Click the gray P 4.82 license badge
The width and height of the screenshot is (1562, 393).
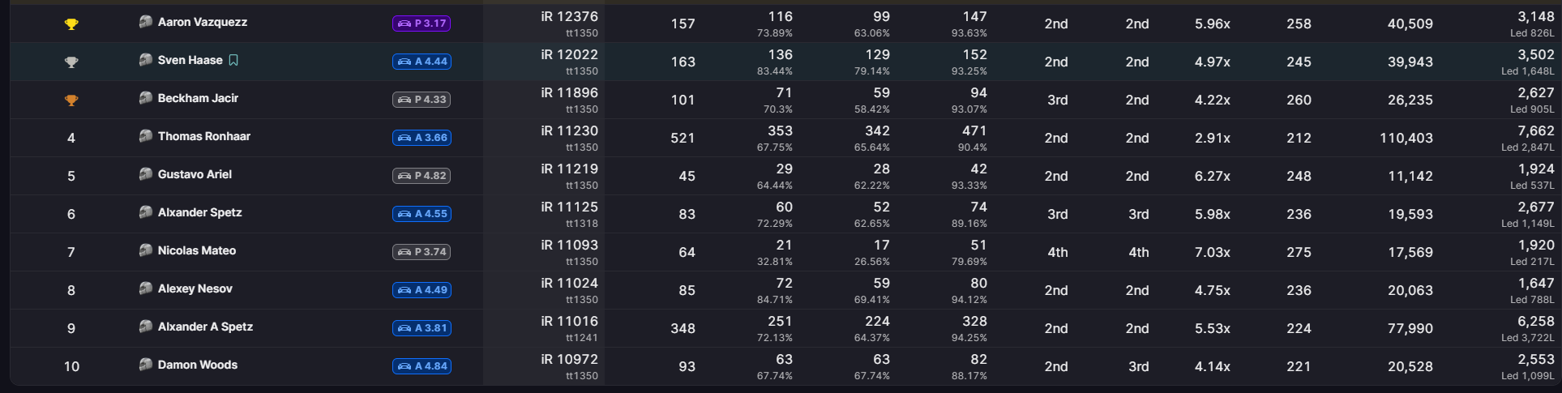[422, 176]
